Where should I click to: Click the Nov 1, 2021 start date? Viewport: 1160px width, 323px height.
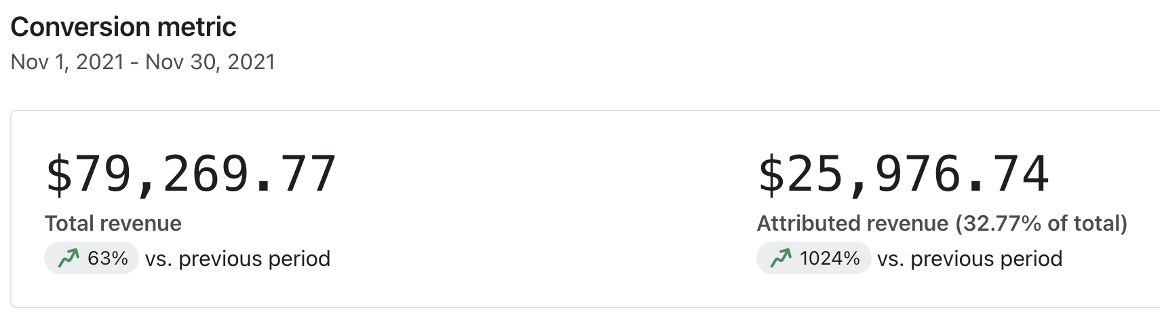pos(67,62)
